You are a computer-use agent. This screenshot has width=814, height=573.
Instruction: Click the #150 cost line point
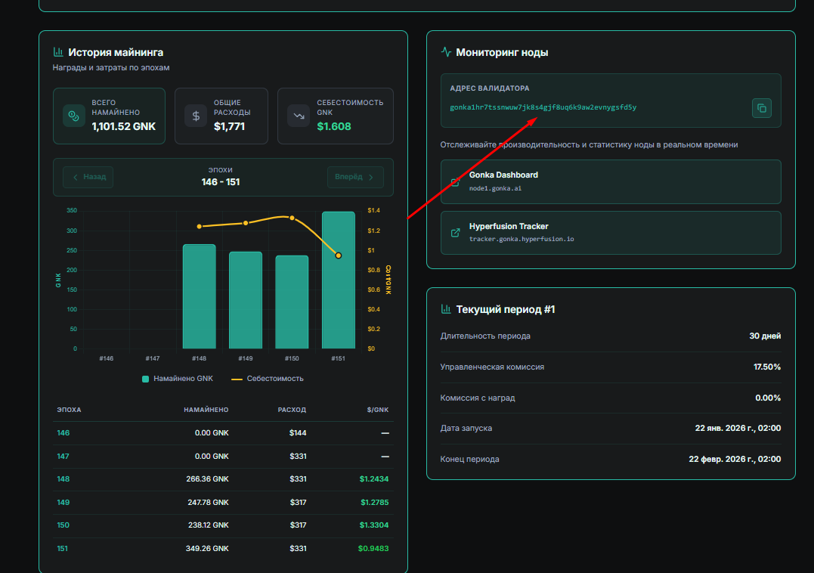coord(292,218)
